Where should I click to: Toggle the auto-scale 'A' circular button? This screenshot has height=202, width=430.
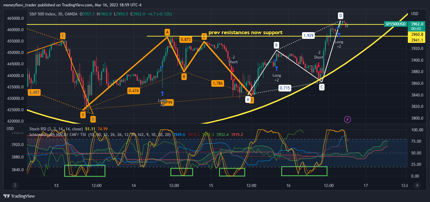(417, 185)
